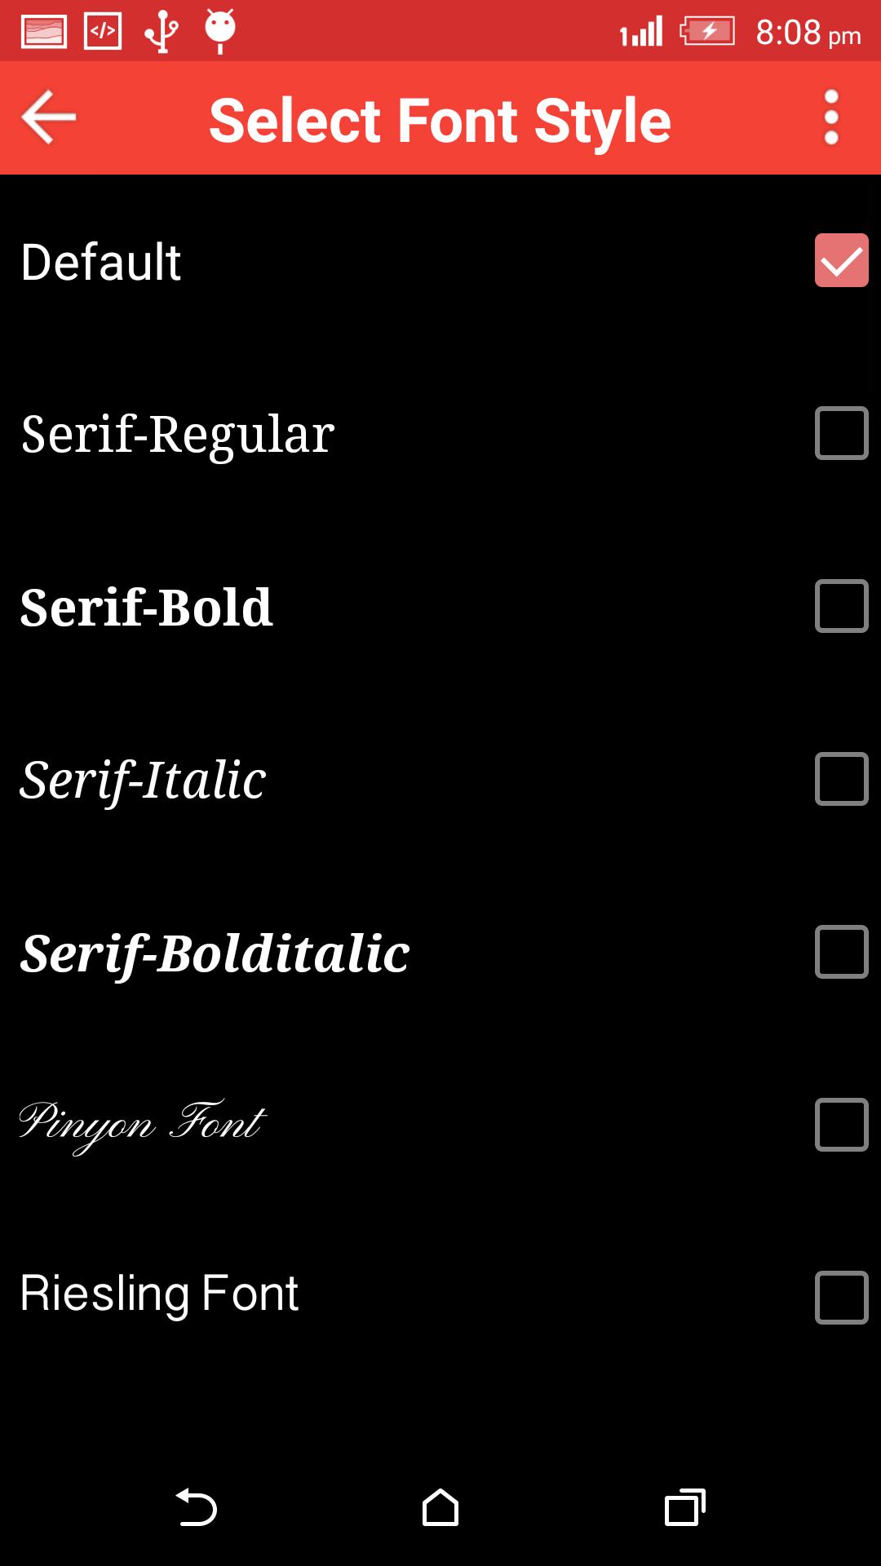
Task: Open the three-dot overflow menu
Action: pyautogui.click(x=830, y=117)
